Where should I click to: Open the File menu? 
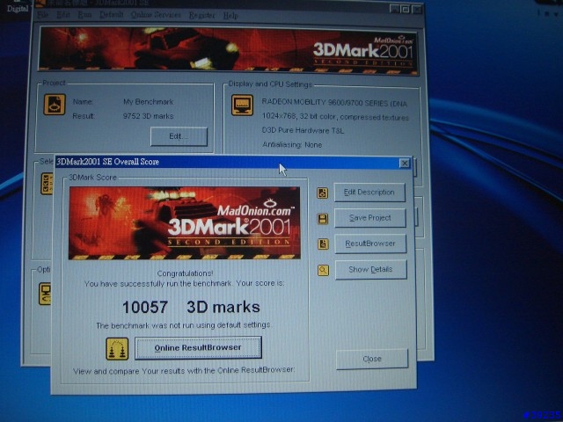[x=43, y=15]
